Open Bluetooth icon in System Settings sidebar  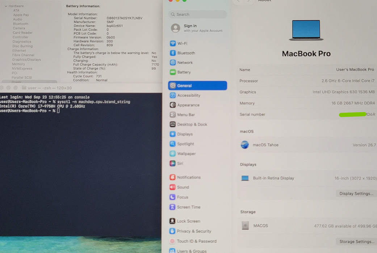tap(173, 53)
